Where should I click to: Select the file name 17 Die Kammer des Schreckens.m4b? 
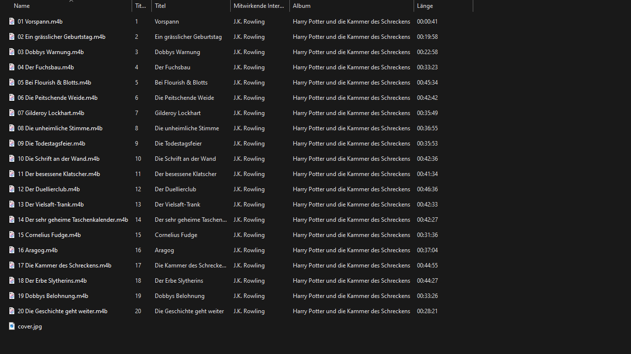point(64,265)
